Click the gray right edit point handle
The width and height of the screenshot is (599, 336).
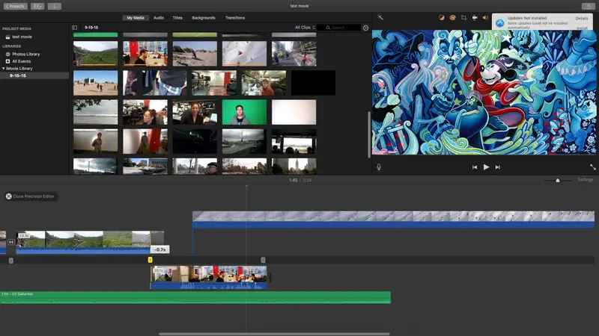263,260
